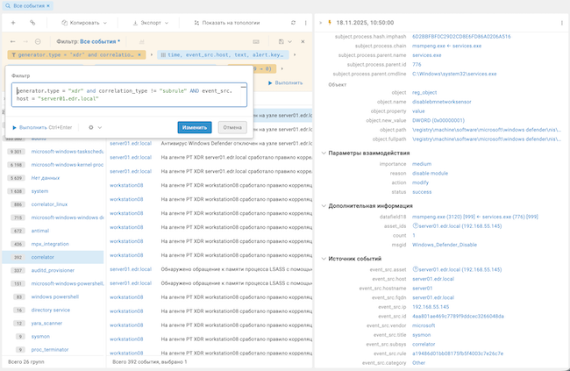
Task: Collapse the 'Источник событий' section
Action: pos(324,259)
